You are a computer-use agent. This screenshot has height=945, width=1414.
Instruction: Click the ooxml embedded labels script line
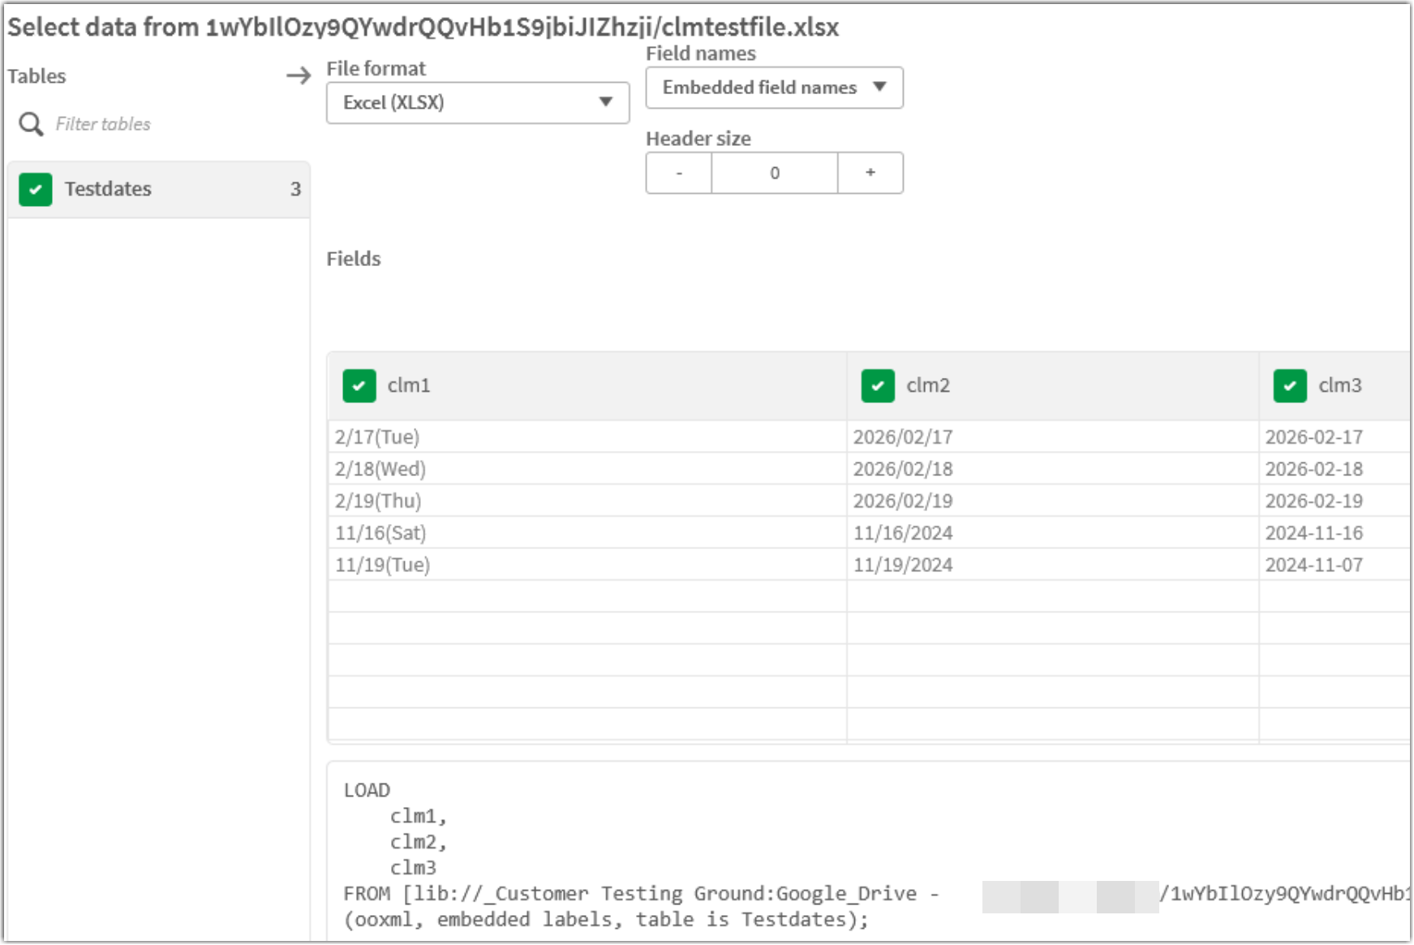(606, 920)
